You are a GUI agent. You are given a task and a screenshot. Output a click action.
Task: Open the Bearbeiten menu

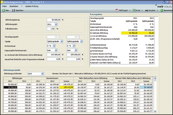(x=14, y=6)
